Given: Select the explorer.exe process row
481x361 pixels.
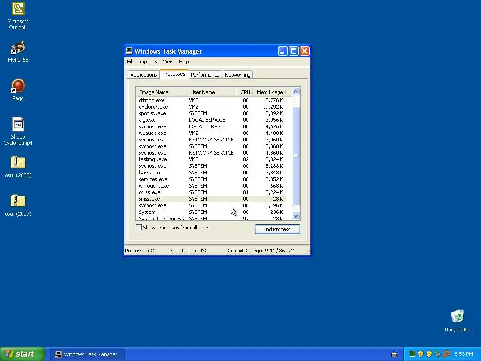Looking at the screenshot, I should tap(211, 107).
